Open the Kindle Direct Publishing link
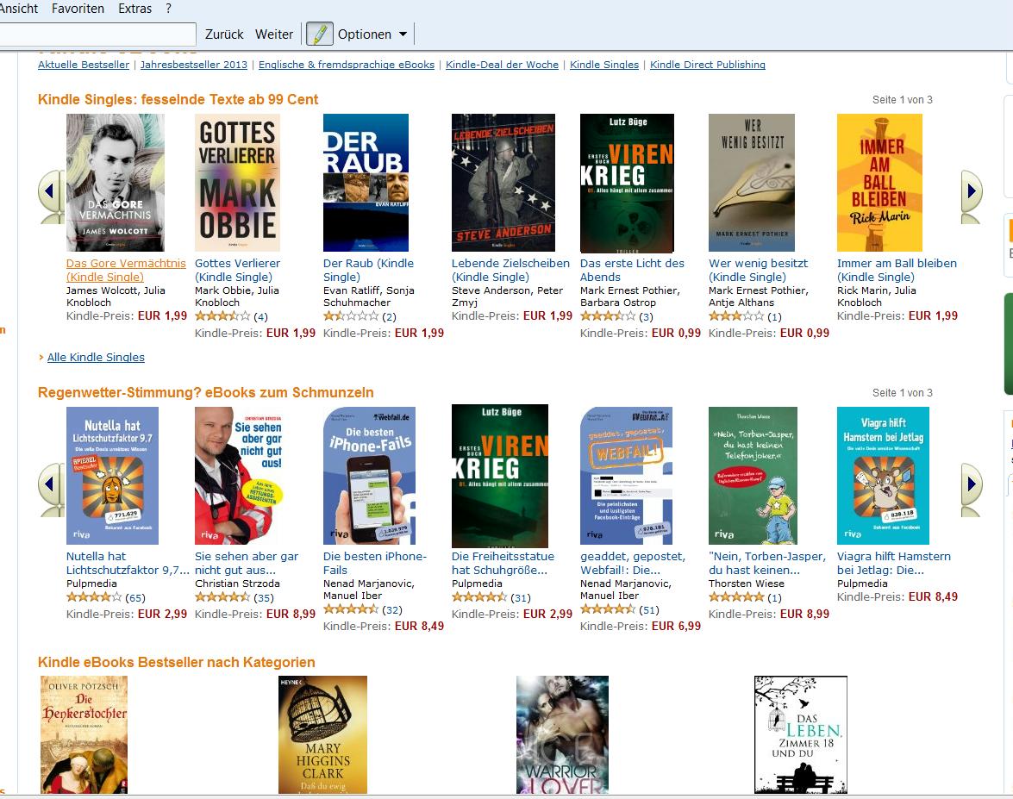1013x799 pixels. 708,65
